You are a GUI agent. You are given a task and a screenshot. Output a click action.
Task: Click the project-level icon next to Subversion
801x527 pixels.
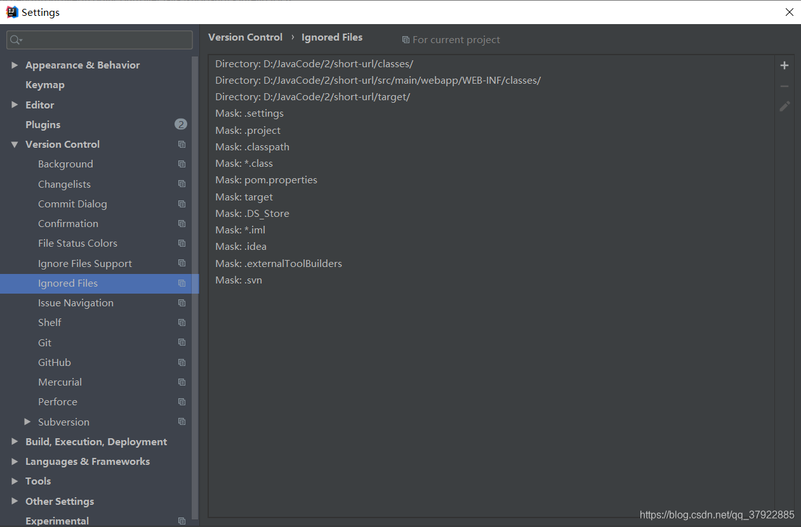[182, 422]
